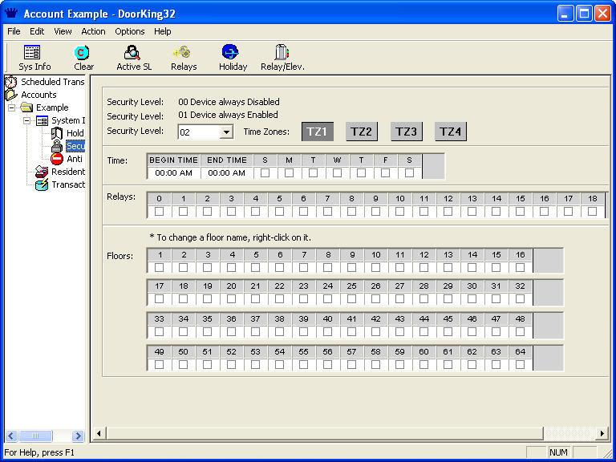Viewport: 616px width, 462px height.
Task: Collapse the System I tree node
Action: pyautogui.click(x=26, y=120)
